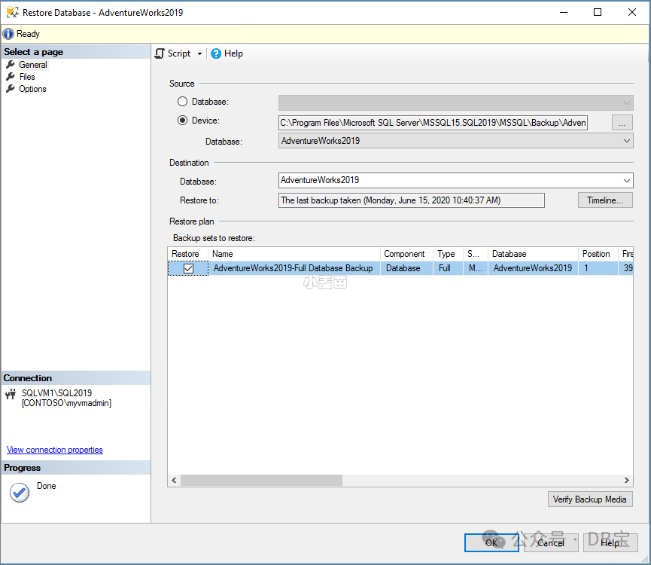The height and width of the screenshot is (565, 651).
Task: Select the AdventureWorks2019-Full Database Backup row name
Action: (x=293, y=268)
